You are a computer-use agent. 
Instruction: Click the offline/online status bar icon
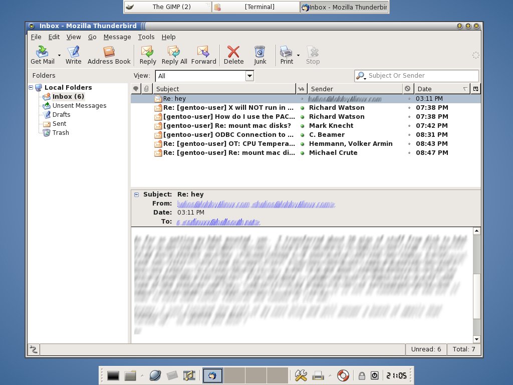34,349
